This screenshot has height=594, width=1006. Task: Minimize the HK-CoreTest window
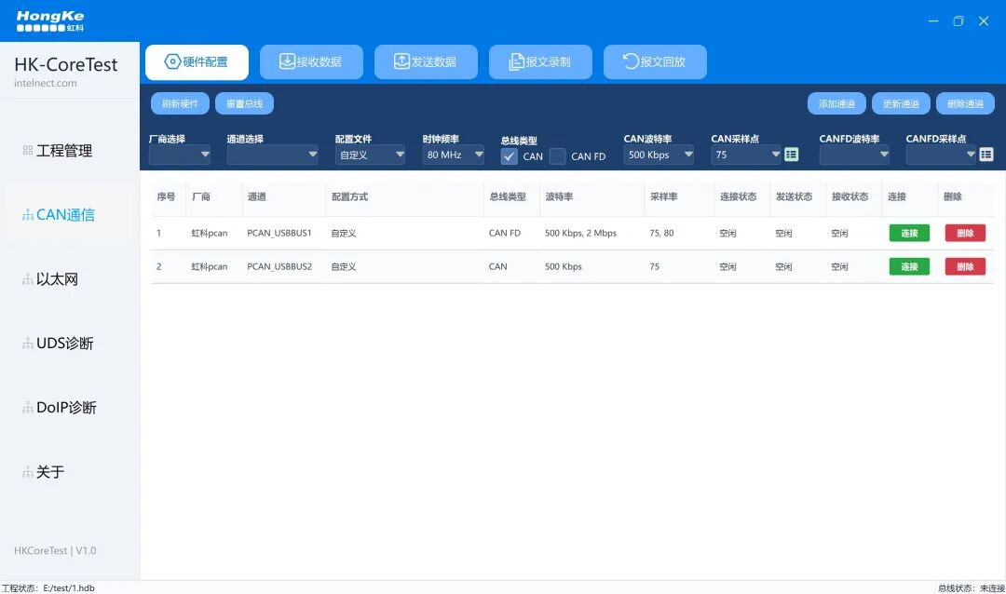[x=933, y=21]
